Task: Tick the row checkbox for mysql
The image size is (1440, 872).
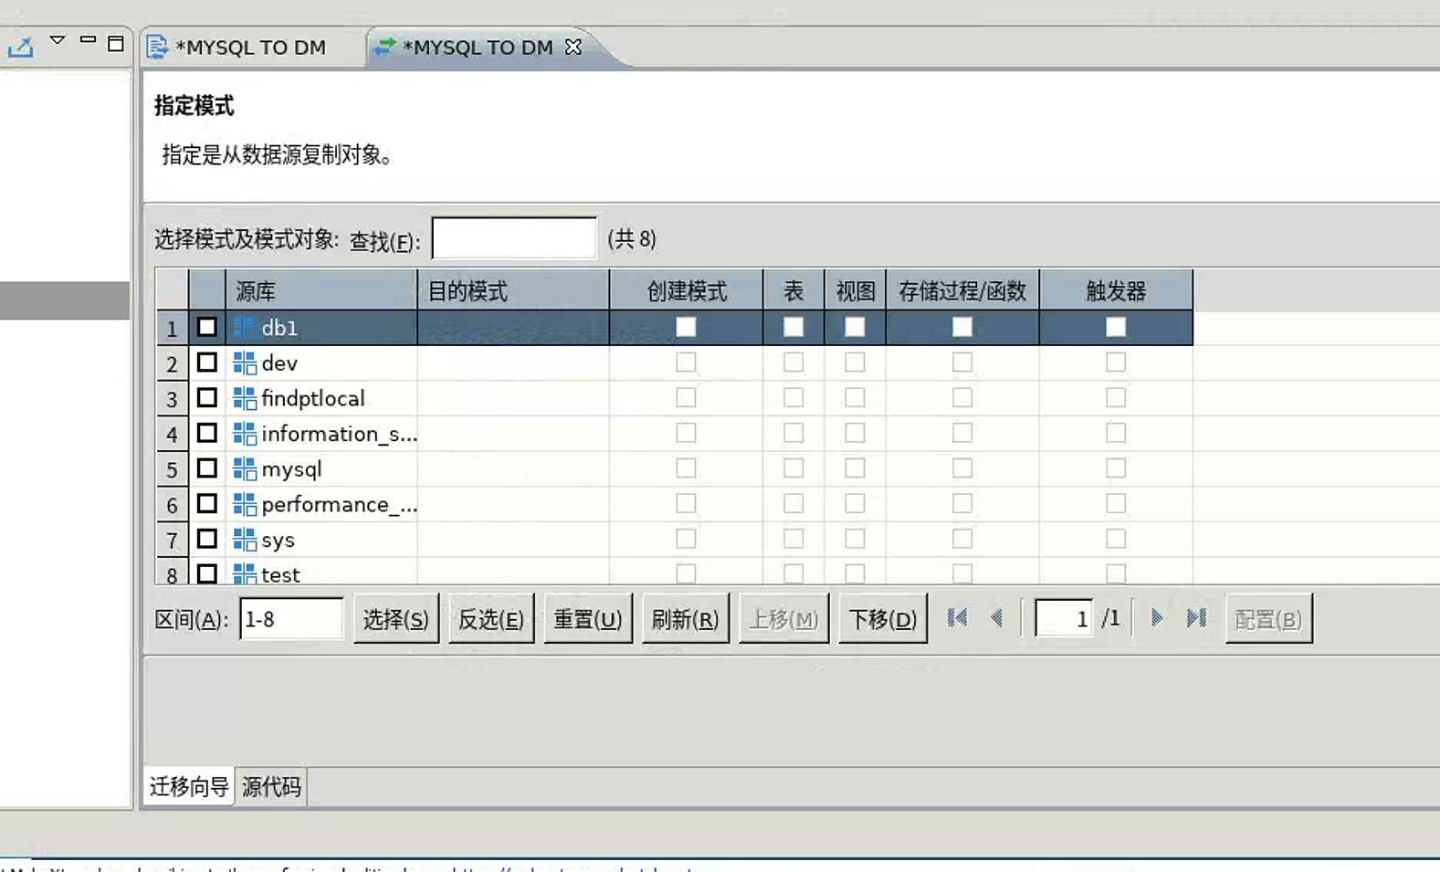Action: [207, 468]
